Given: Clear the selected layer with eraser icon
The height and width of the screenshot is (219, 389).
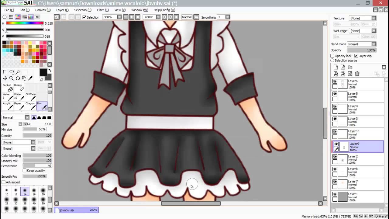Looking at the screenshot, I should click(x=350, y=74).
